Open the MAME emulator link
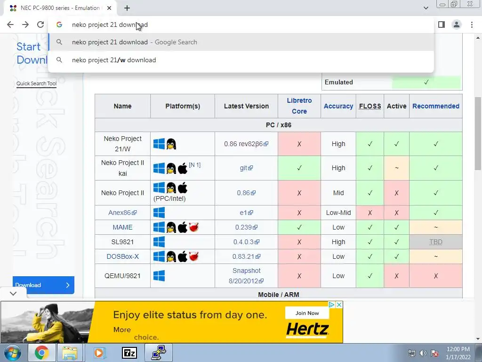Viewport: 482px width, 362px height. pyautogui.click(x=122, y=227)
